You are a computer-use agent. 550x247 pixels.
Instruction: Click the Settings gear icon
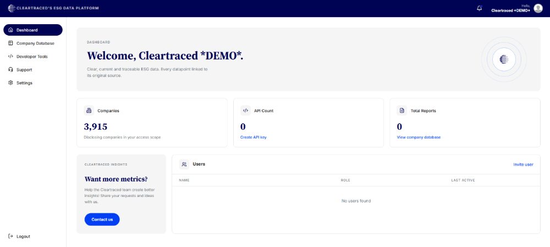click(x=10, y=83)
